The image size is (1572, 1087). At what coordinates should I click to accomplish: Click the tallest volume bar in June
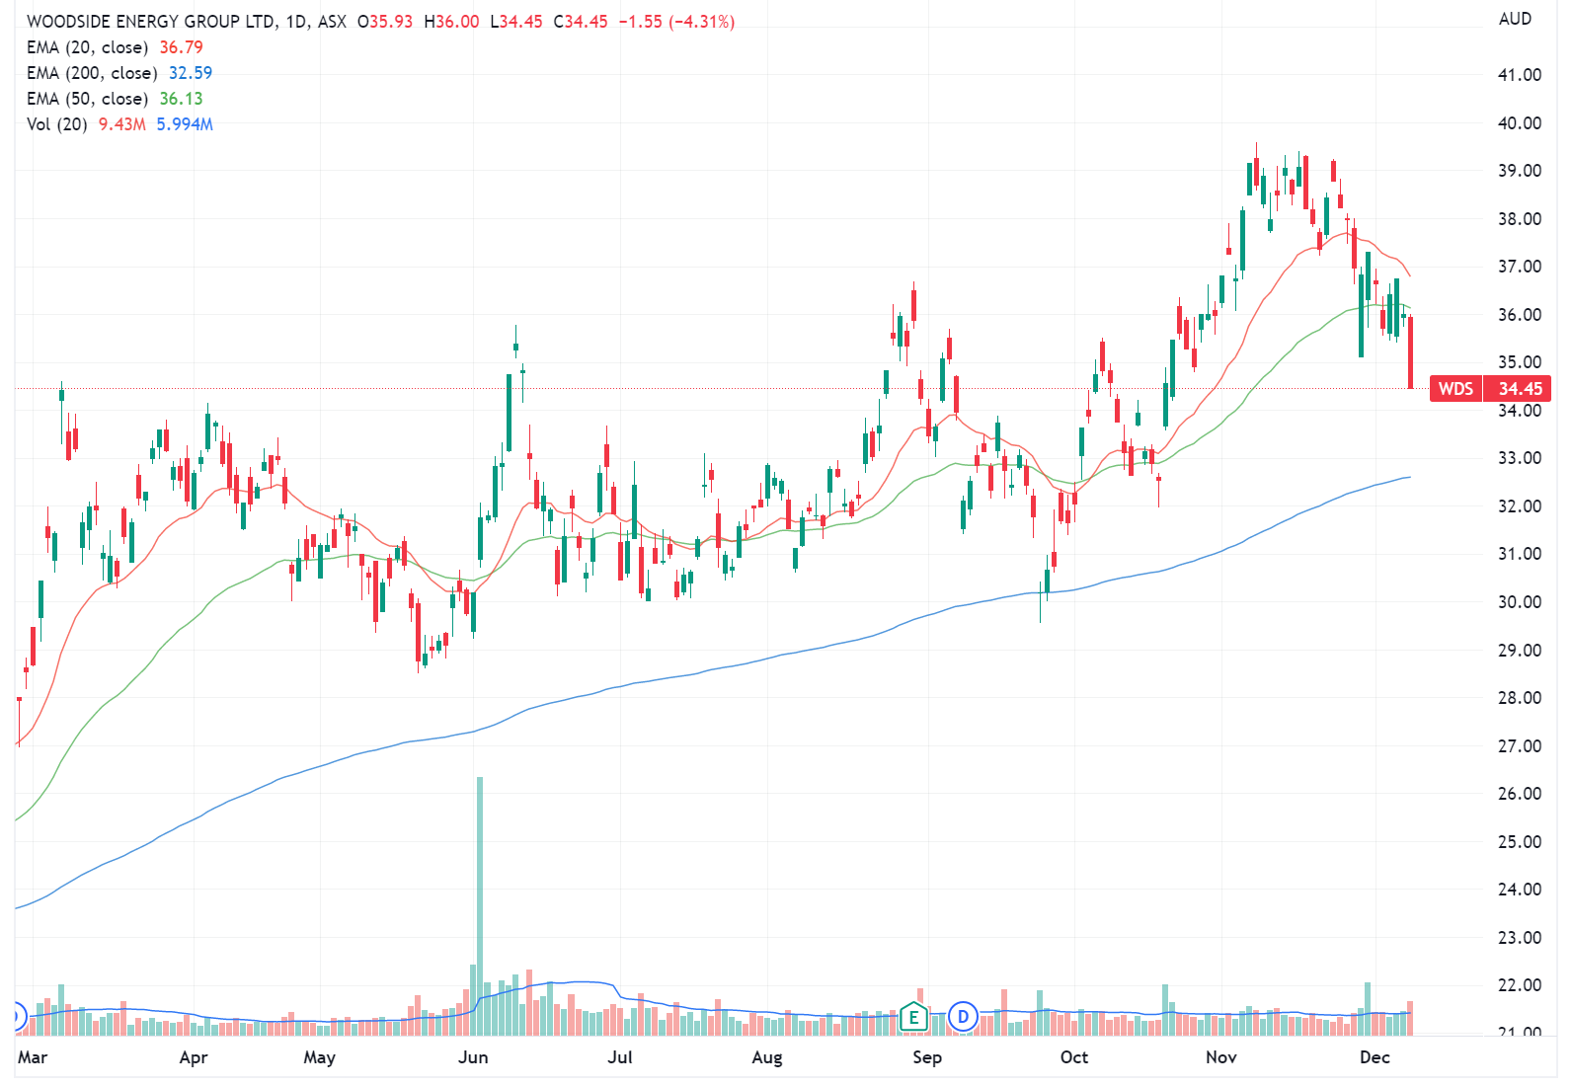(480, 905)
